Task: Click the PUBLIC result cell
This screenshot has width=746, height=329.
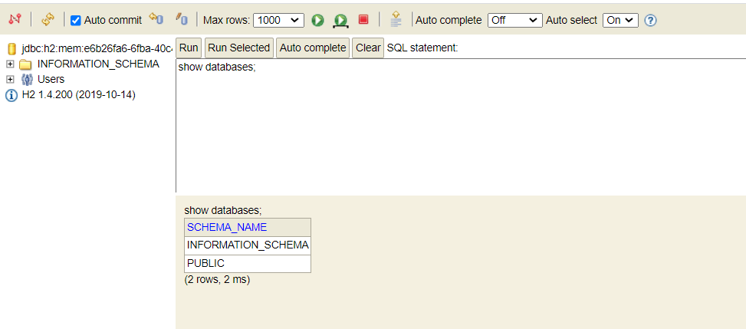Action: point(248,263)
